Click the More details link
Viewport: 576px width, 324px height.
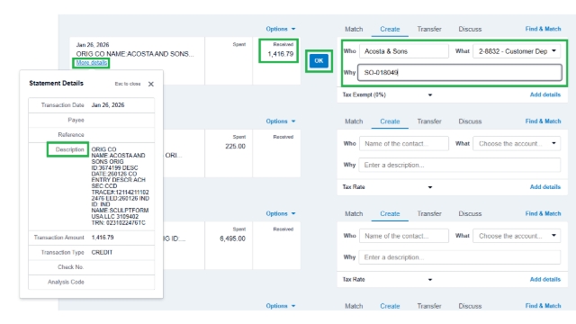(92, 63)
